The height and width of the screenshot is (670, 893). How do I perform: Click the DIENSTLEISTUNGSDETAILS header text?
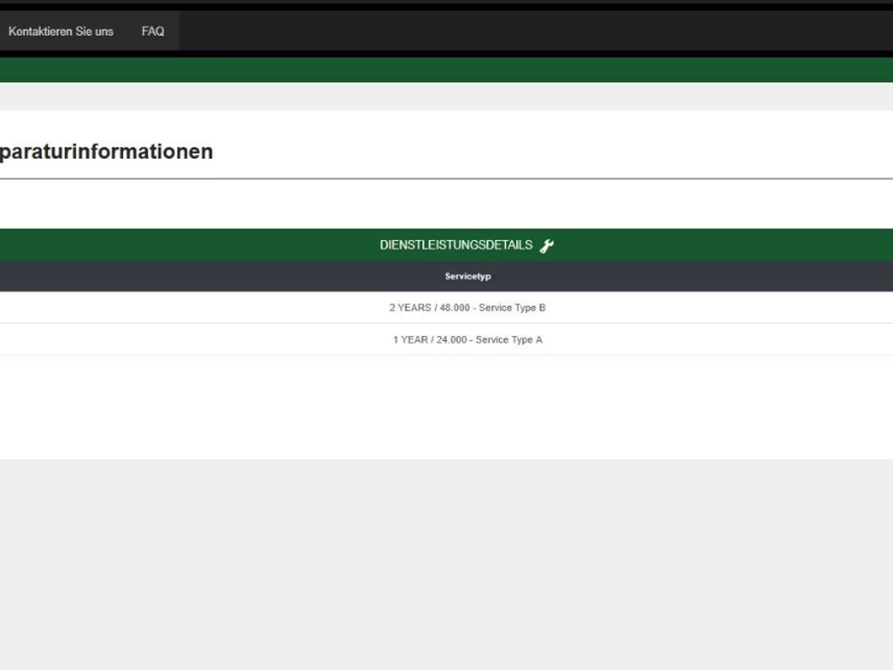pos(455,245)
